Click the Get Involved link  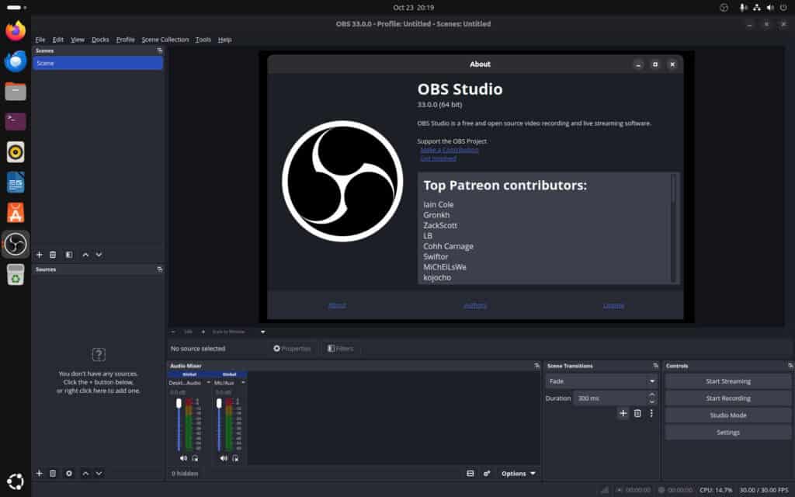[438, 158]
